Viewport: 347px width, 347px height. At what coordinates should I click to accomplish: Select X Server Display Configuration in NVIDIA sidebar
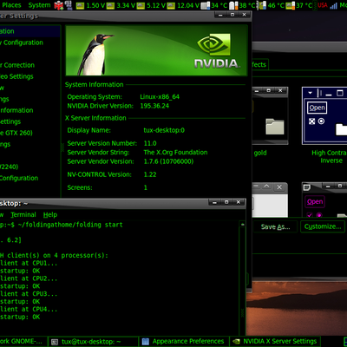coord(30,43)
